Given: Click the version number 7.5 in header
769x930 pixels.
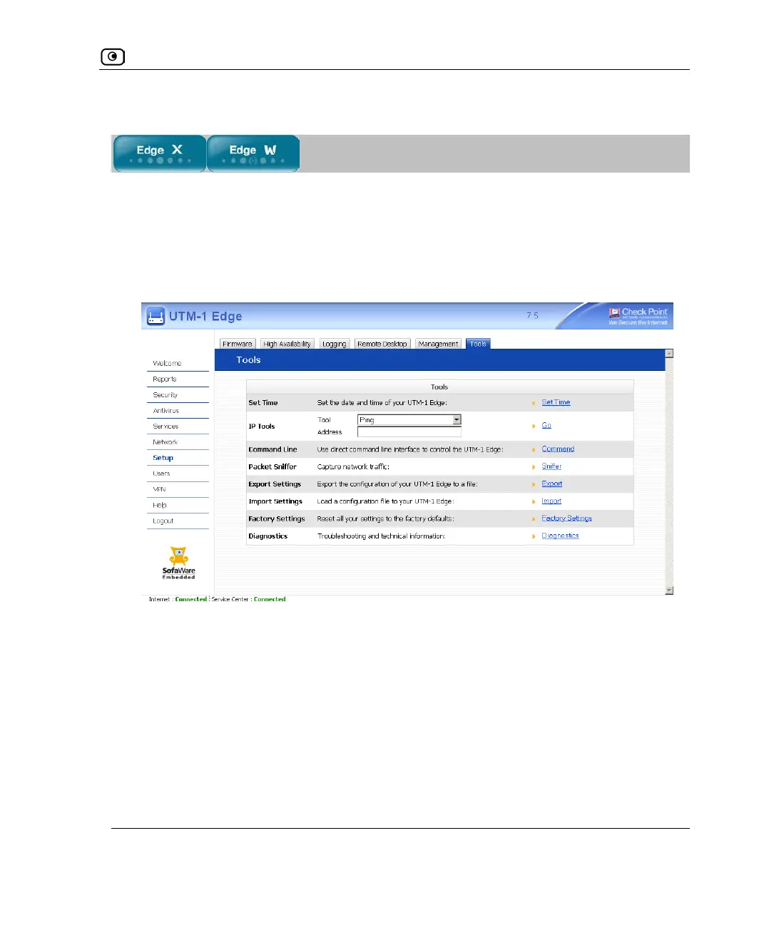Looking at the screenshot, I should pos(533,315).
